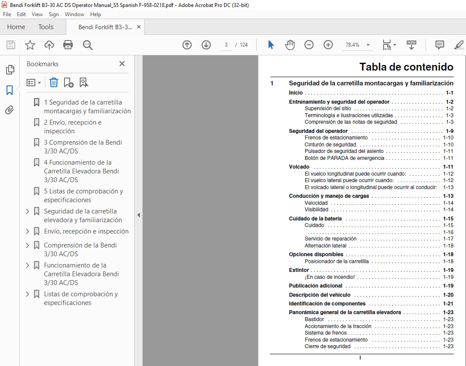Add a sticky note comment
Viewport: 466px width, 366px height.
click(x=439, y=45)
